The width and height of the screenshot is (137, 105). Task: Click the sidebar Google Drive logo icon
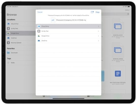tap(8, 33)
